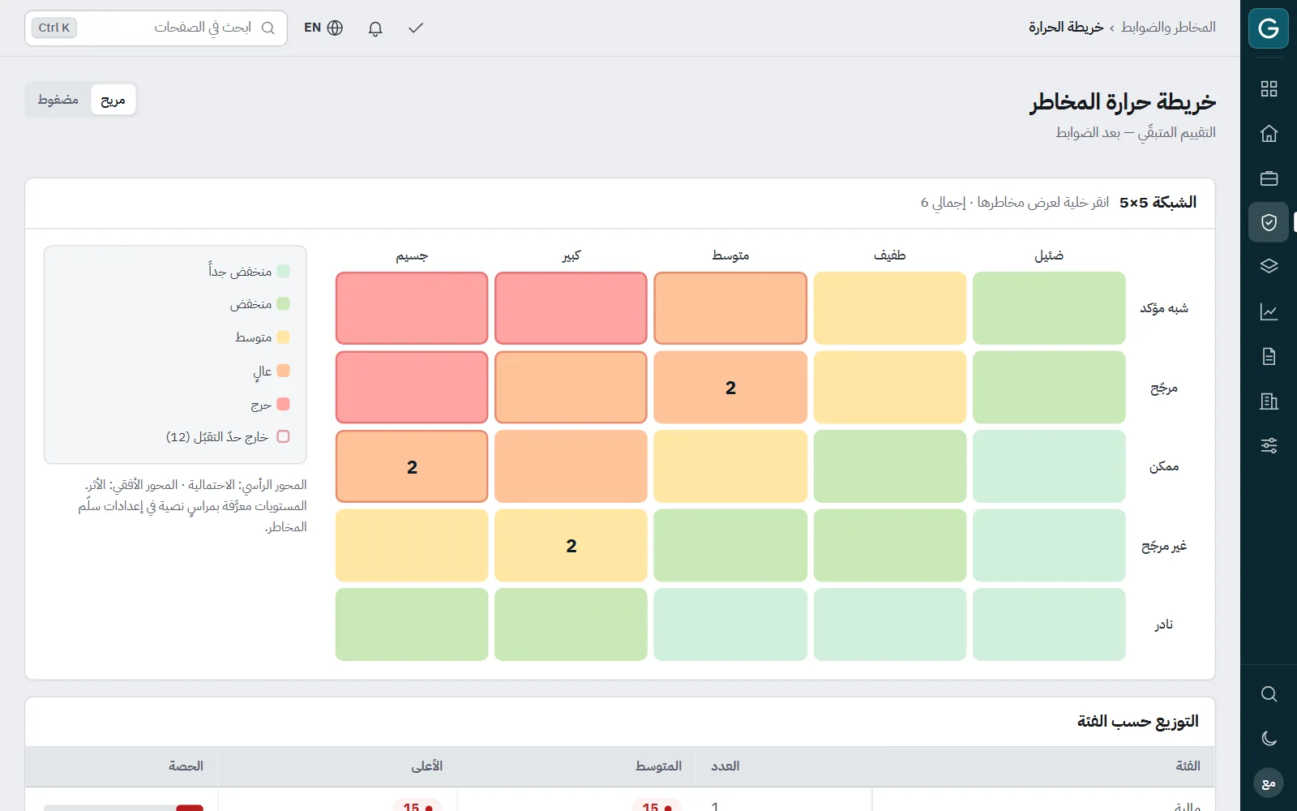The width and height of the screenshot is (1297, 811).
Task: Switch density to مريح
Action: coord(113,100)
